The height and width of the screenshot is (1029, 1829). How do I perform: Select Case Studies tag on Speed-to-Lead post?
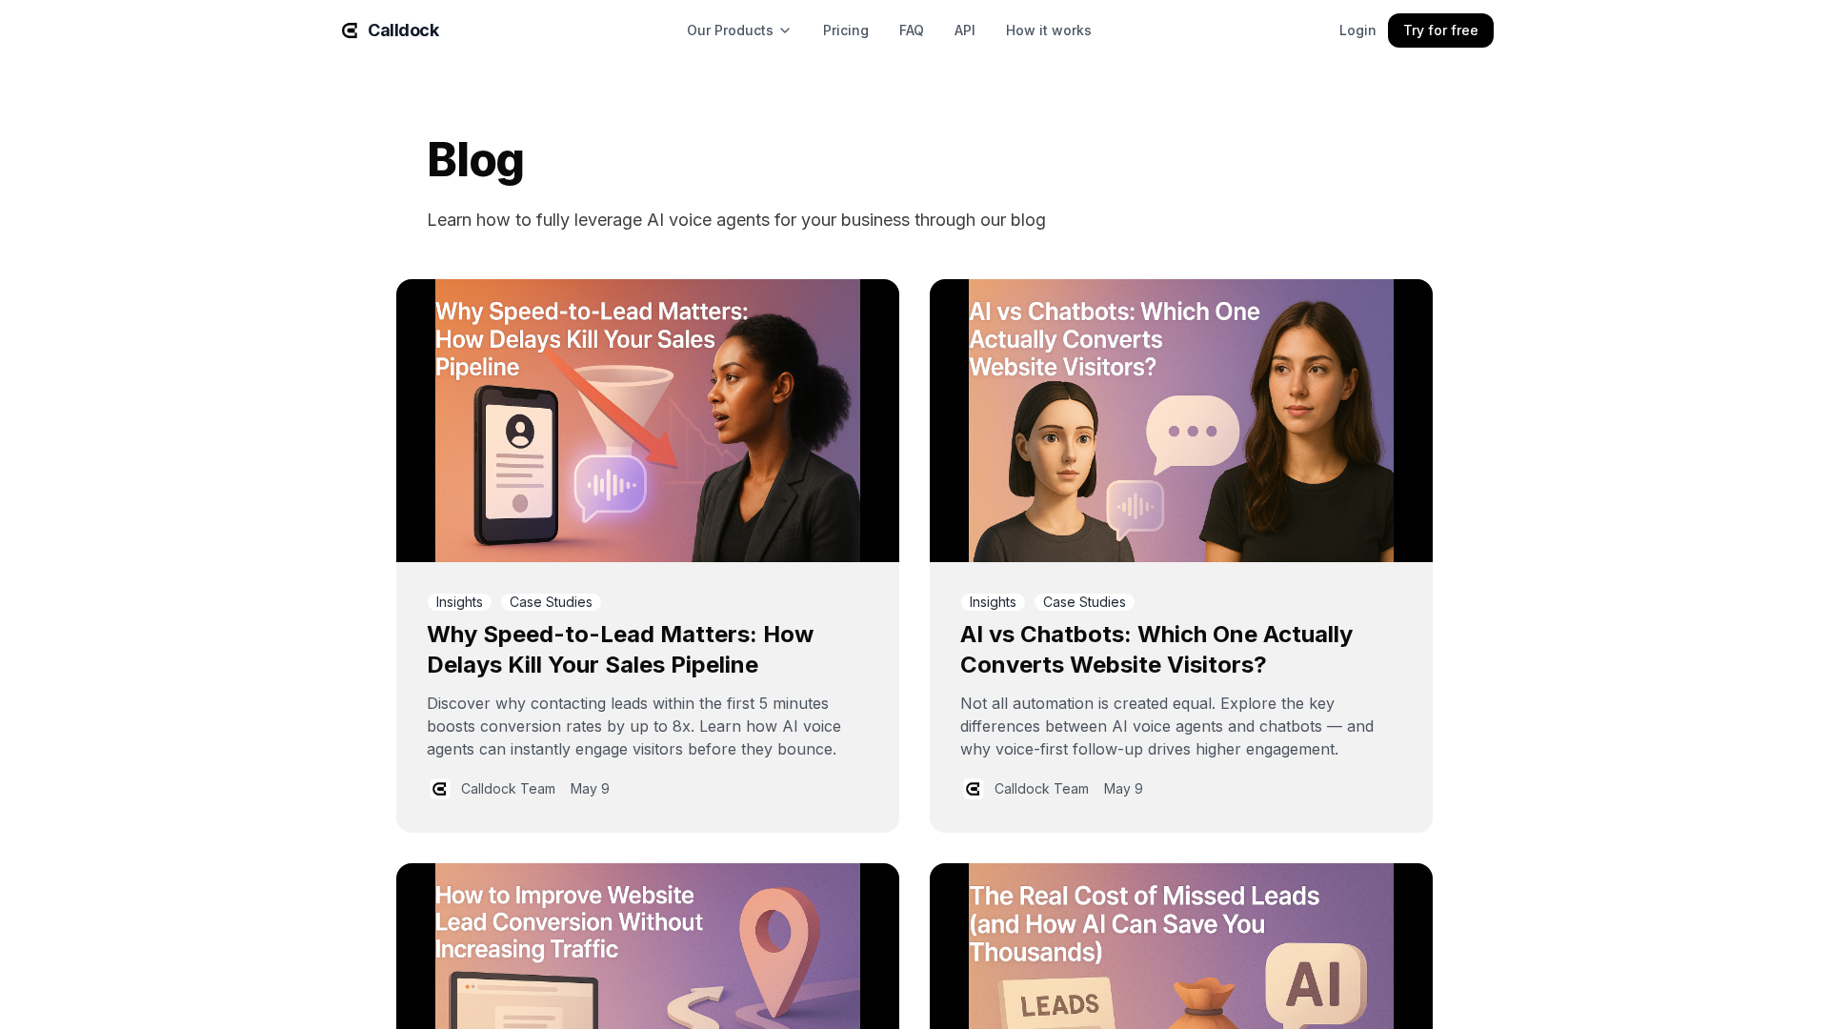click(x=551, y=602)
